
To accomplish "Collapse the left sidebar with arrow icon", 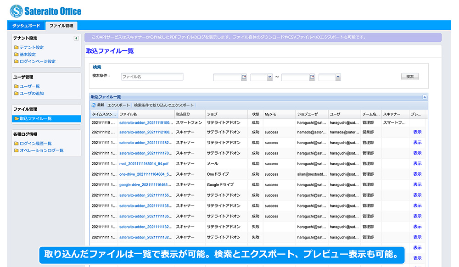I will coord(76,38).
